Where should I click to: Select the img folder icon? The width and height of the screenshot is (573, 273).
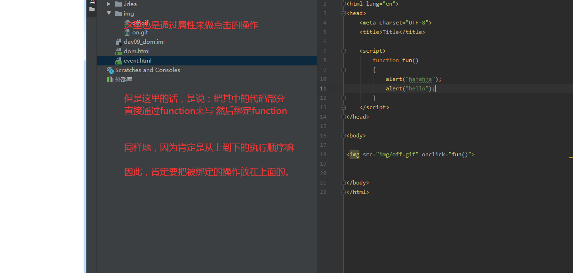(x=119, y=13)
